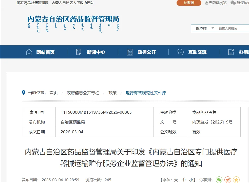Image resolution: width=249 pixels, height=183 pixels.
Task: Open 国家药品监督管理局 link in top bar
Action: 32,3
